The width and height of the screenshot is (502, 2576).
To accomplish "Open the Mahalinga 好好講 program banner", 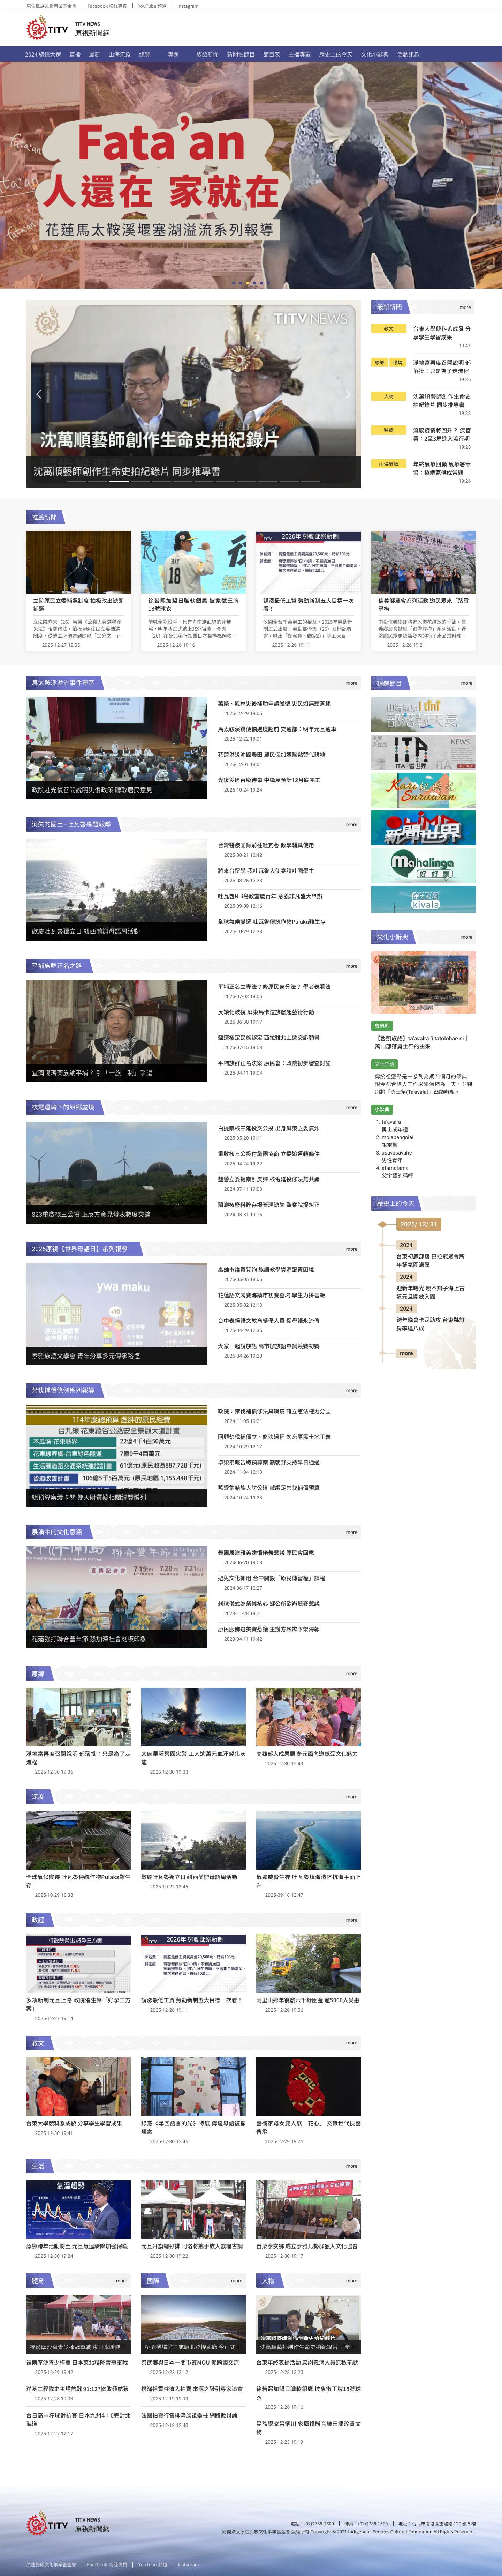I will [423, 866].
